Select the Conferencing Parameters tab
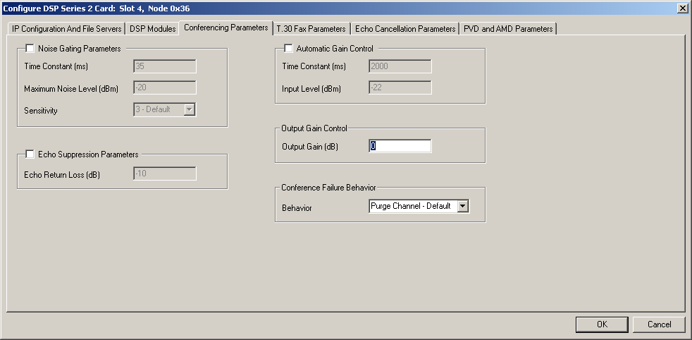Image resolution: width=692 pixels, height=340 pixels. coord(225,28)
